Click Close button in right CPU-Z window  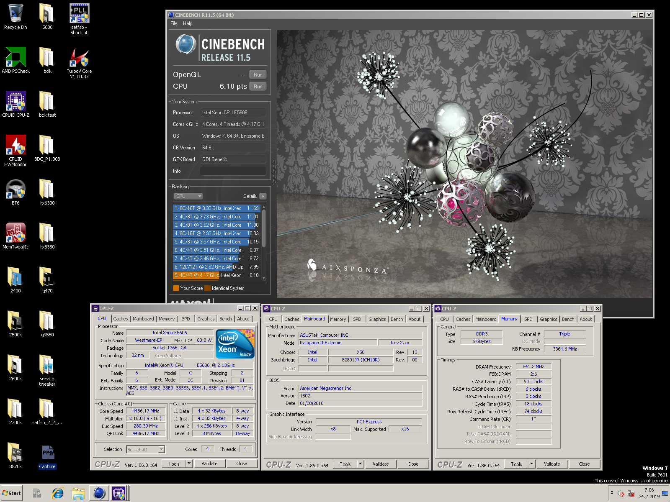pyautogui.click(x=584, y=464)
